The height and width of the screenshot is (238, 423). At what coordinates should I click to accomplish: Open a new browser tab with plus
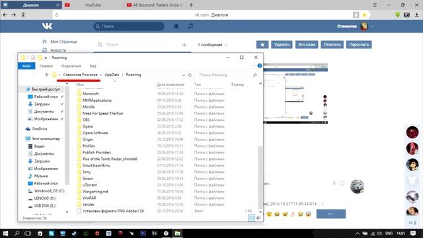click(191, 5)
